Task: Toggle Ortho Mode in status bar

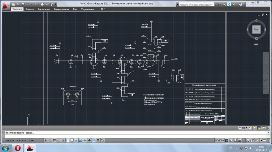Action: point(59,140)
